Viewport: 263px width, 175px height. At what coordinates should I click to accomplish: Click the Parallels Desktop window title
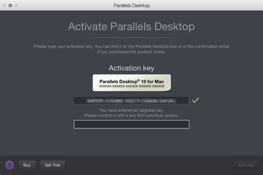point(132,6)
